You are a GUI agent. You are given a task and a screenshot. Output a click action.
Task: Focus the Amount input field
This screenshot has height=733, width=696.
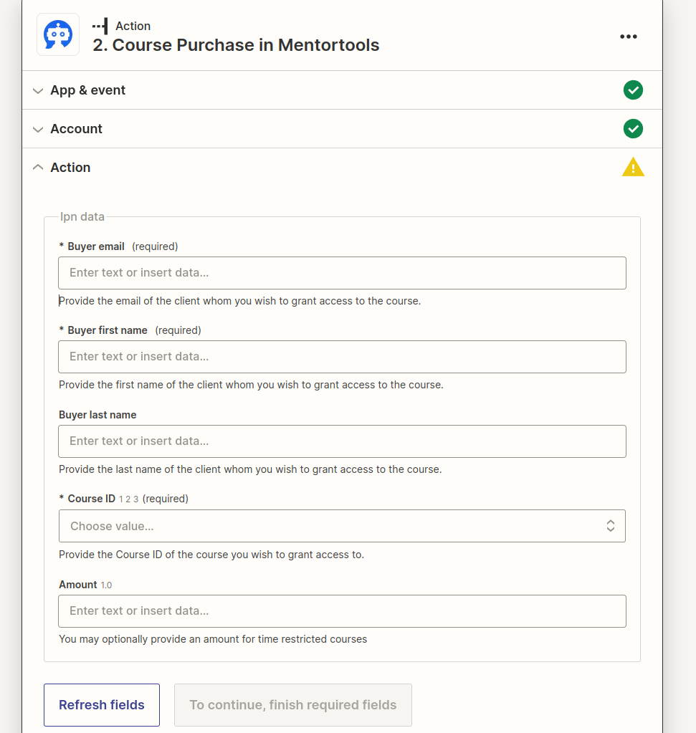click(x=342, y=611)
